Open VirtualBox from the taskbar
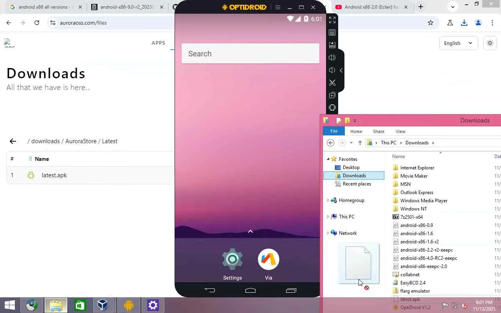The height and width of the screenshot is (313, 501). coord(103,305)
